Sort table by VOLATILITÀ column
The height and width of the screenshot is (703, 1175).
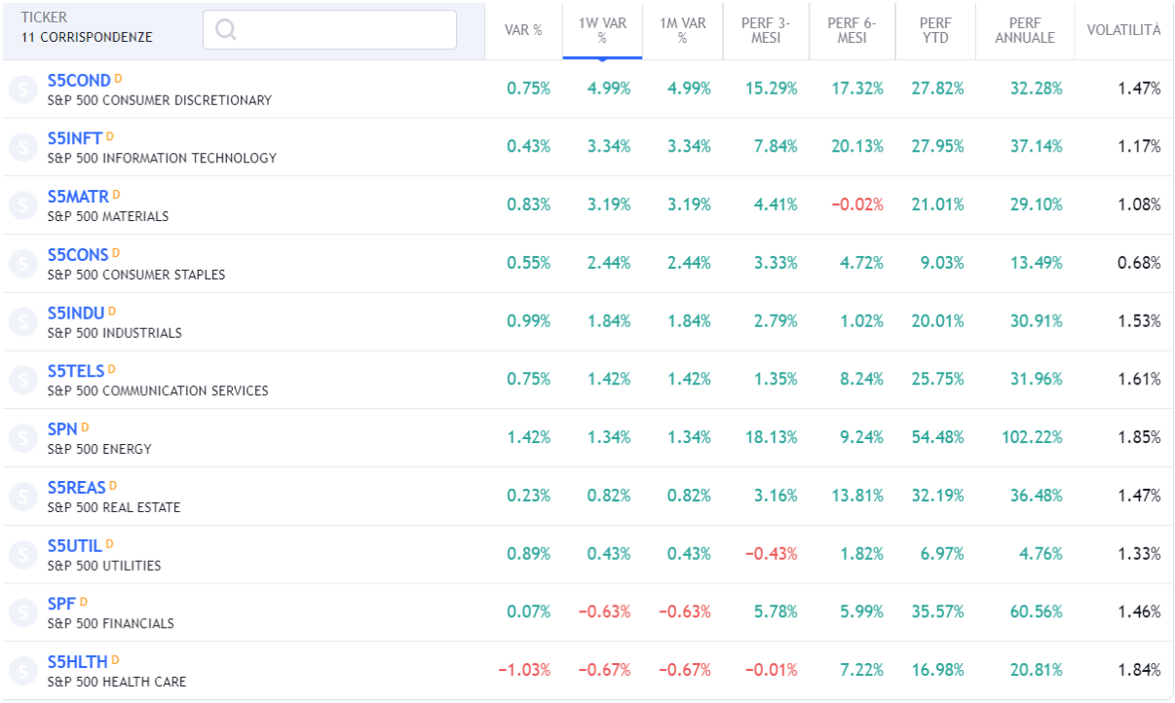click(1123, 30)
